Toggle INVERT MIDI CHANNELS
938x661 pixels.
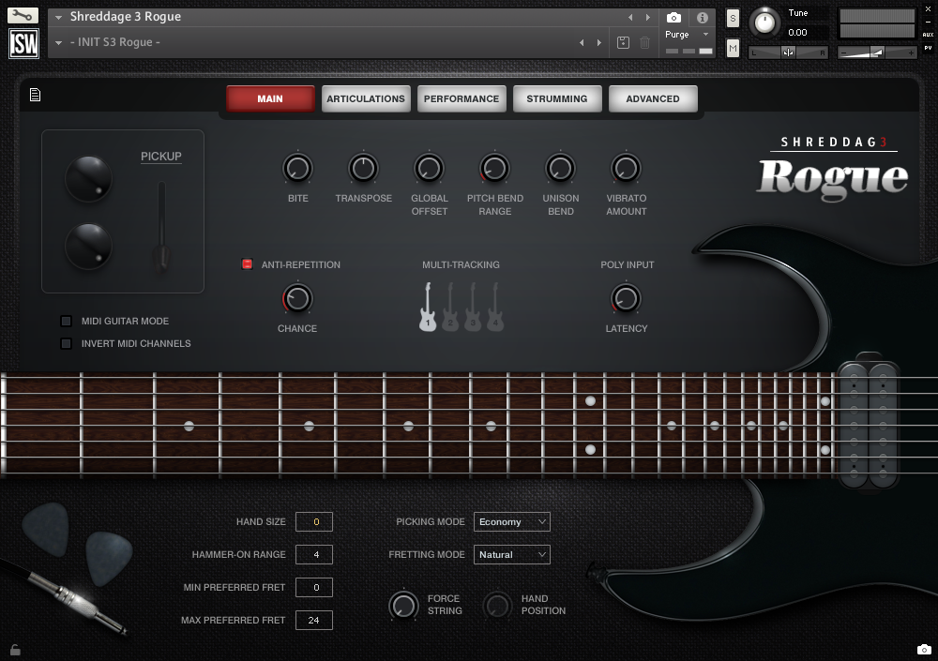(66, 343)
